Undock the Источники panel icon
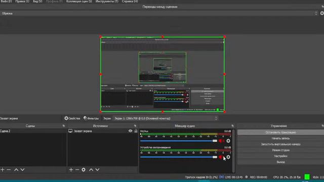 tap(135, 126)
